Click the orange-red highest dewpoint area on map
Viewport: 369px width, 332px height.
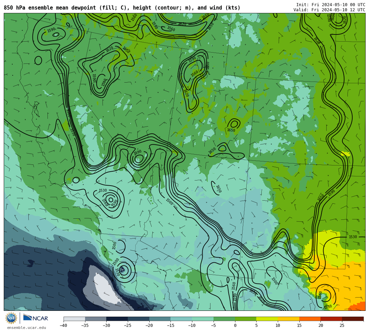tap(358, 307)
